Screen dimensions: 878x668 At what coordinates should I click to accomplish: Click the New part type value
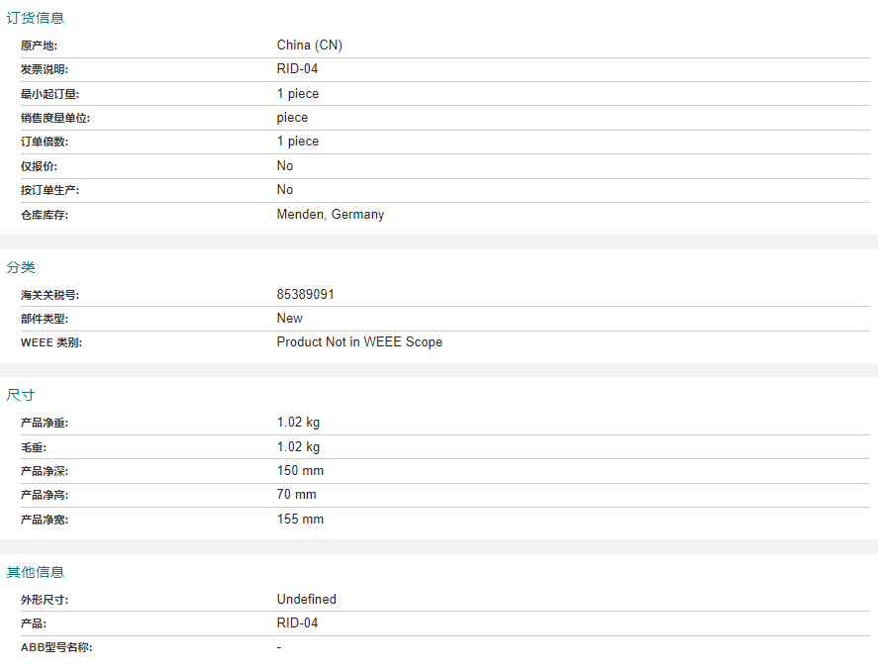coord(289,318)
